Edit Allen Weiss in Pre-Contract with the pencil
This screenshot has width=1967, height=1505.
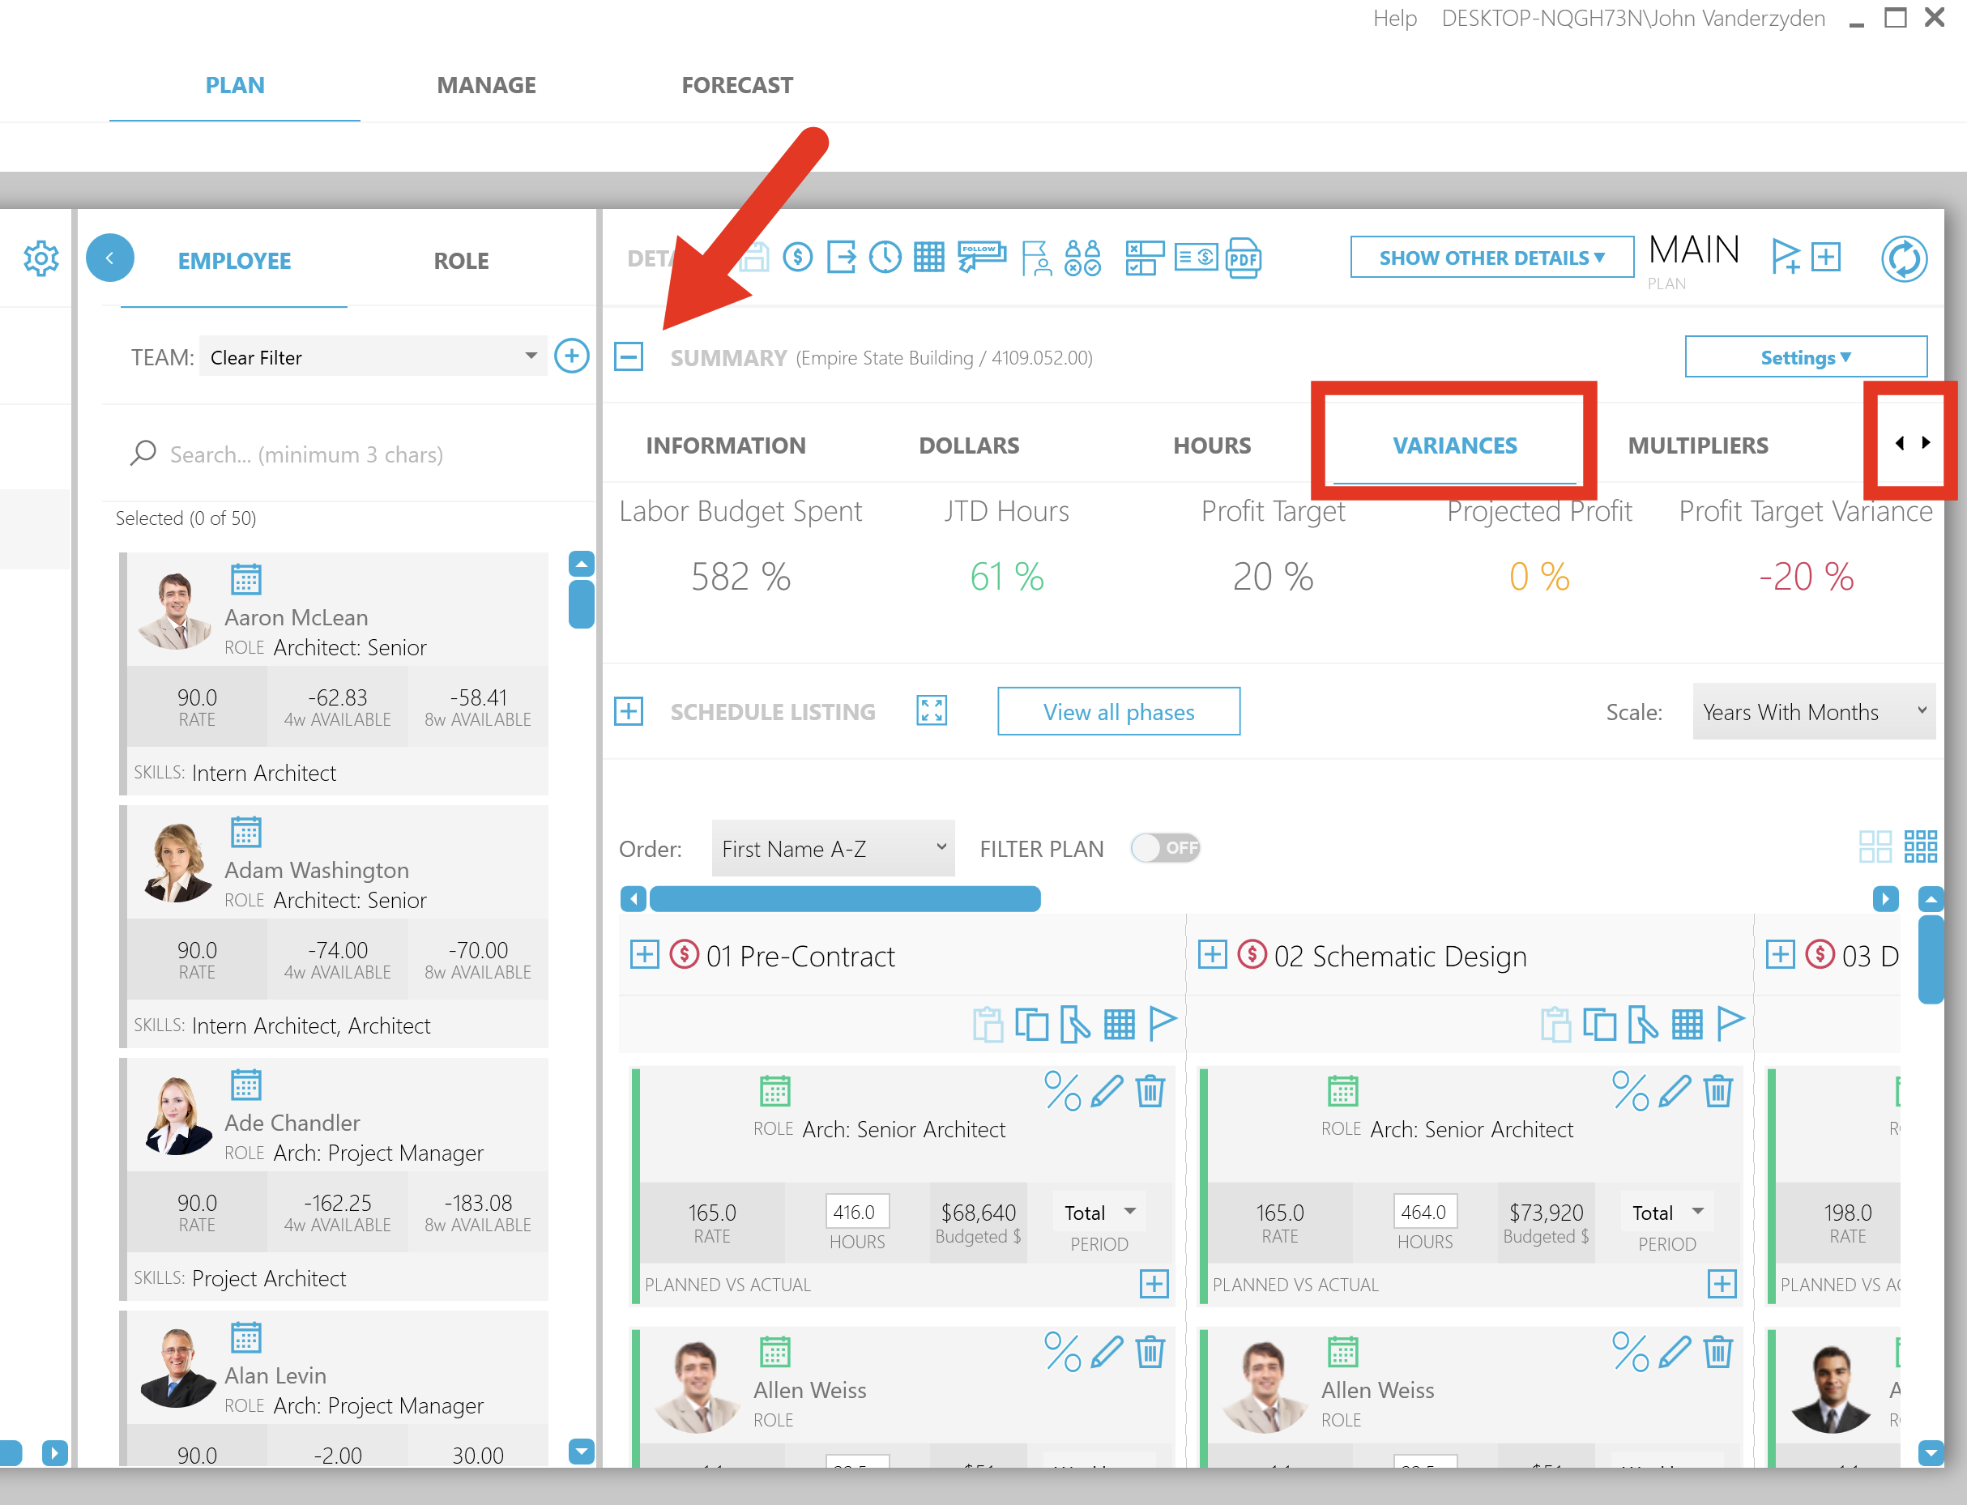click(1107, 1352)
